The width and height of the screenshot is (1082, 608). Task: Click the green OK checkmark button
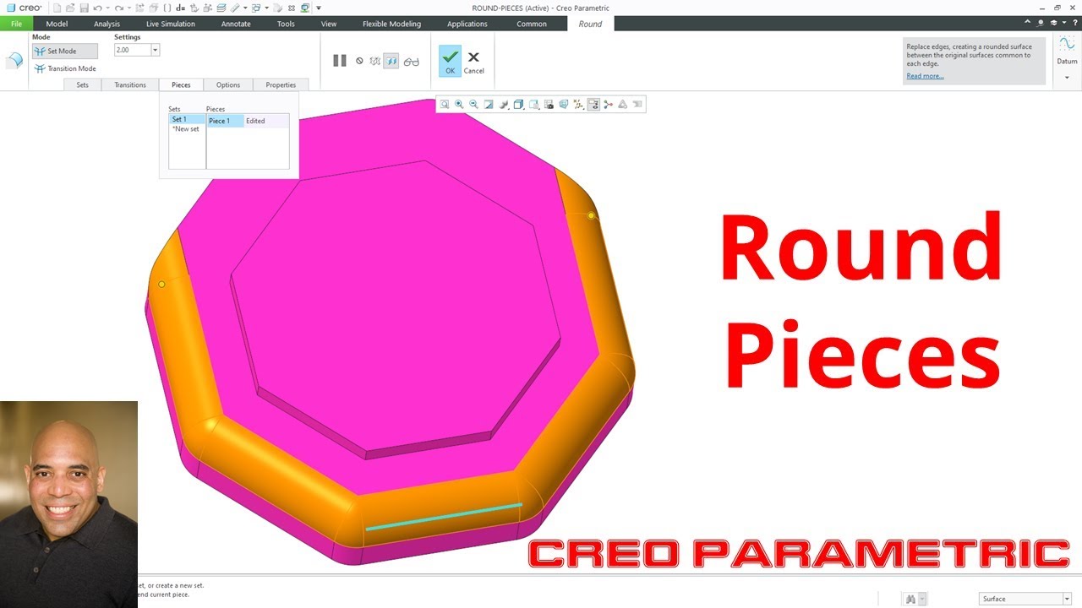(x=451, y=61)
